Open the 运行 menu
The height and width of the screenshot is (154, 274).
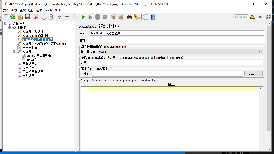31,10
